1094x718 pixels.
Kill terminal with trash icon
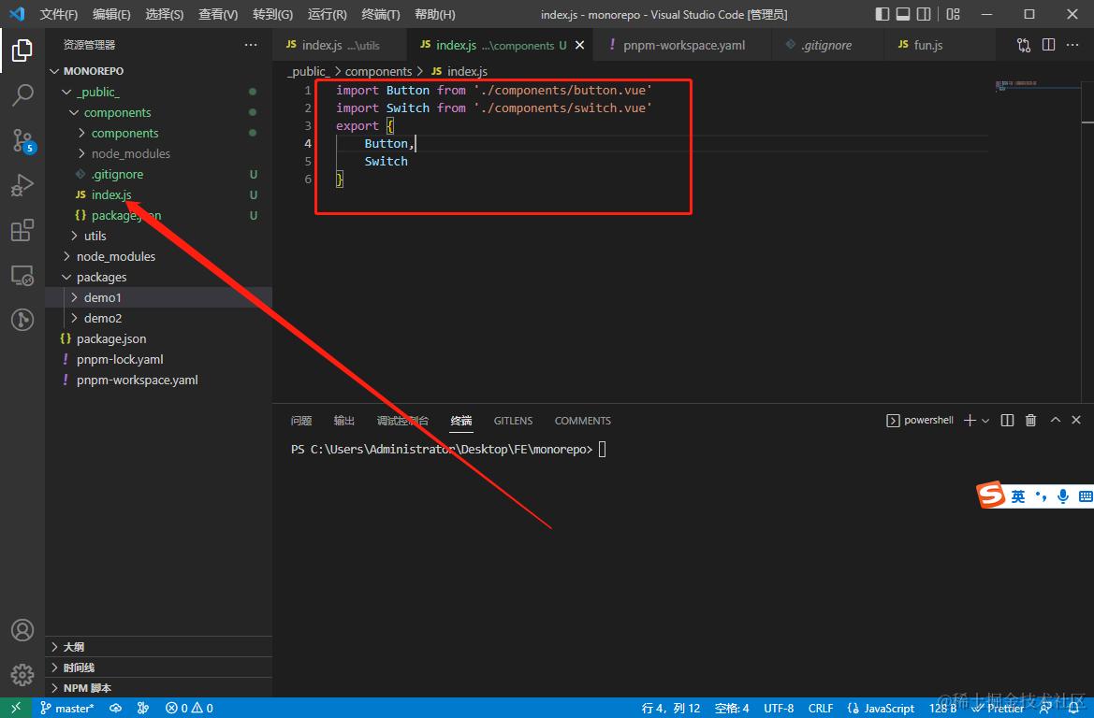click(1030, 421)
